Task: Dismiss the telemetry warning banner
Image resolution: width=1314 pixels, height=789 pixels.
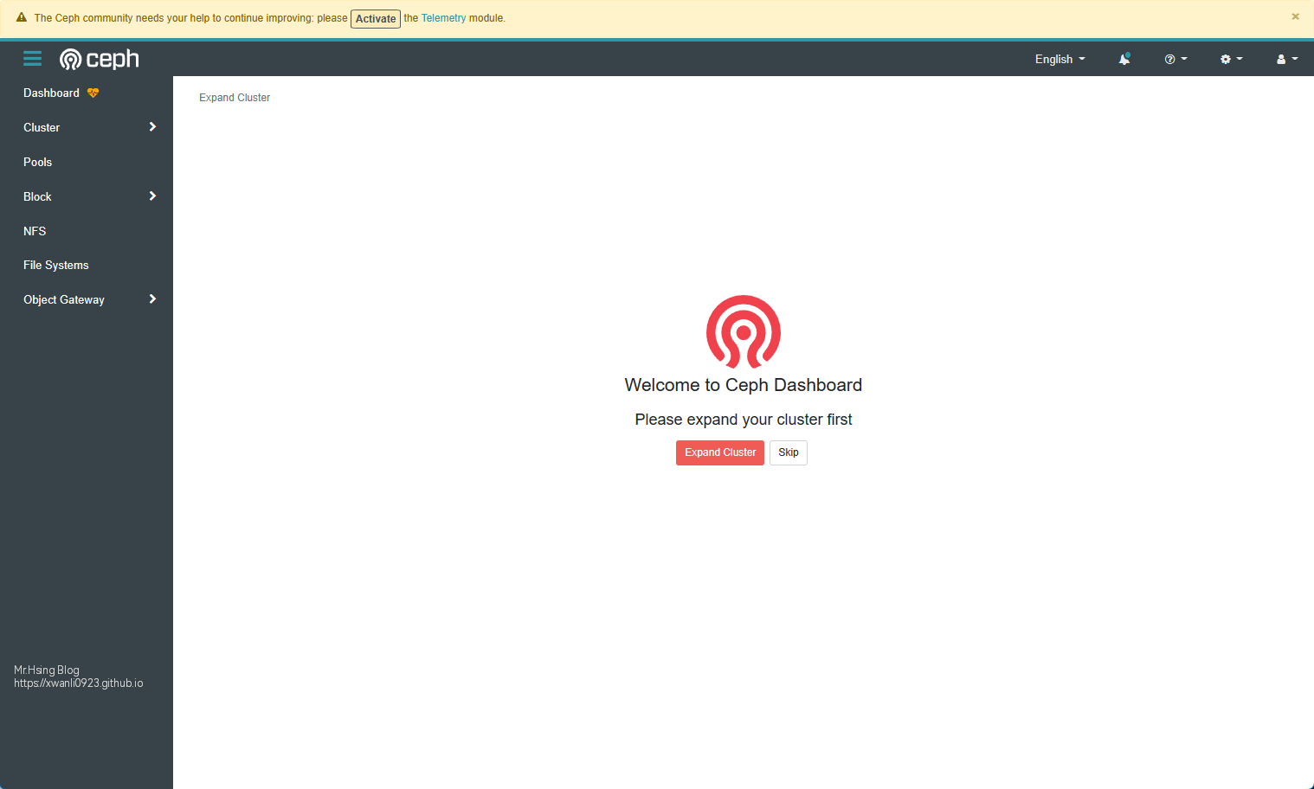Action: click(x=1295, y=16)
